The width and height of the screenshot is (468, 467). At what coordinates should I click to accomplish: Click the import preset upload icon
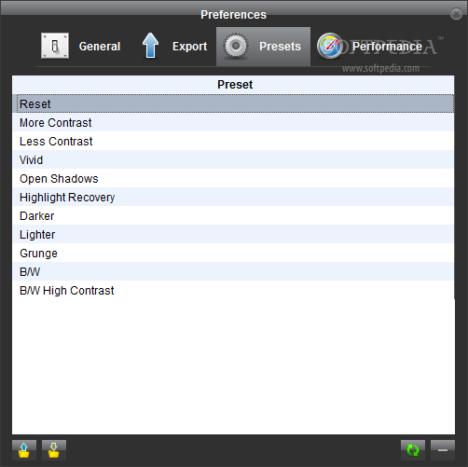click(24, 449)
